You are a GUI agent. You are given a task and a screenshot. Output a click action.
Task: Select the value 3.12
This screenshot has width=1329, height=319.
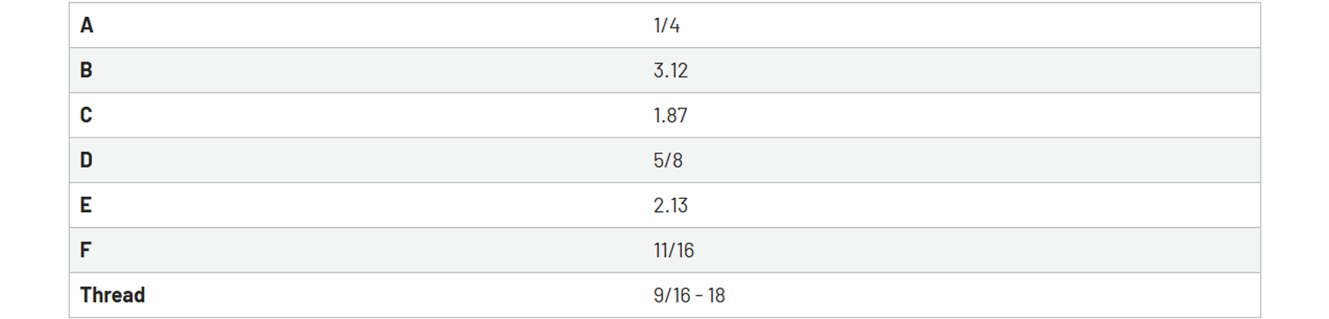[671, 70]
